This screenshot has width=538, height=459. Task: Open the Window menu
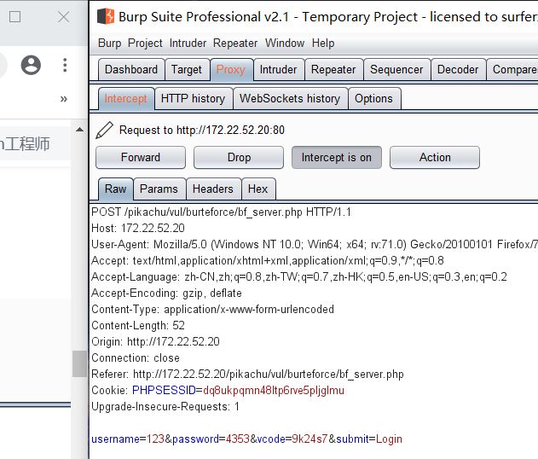pos(285,44)
